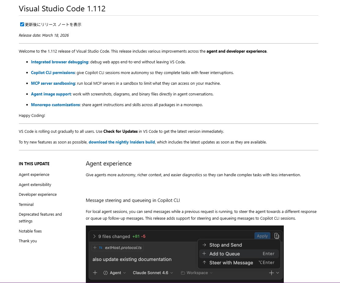Jump to the Notable fixes section

(30, 231)
